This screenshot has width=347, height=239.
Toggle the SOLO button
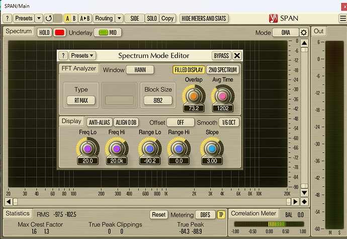click(152, 19)
